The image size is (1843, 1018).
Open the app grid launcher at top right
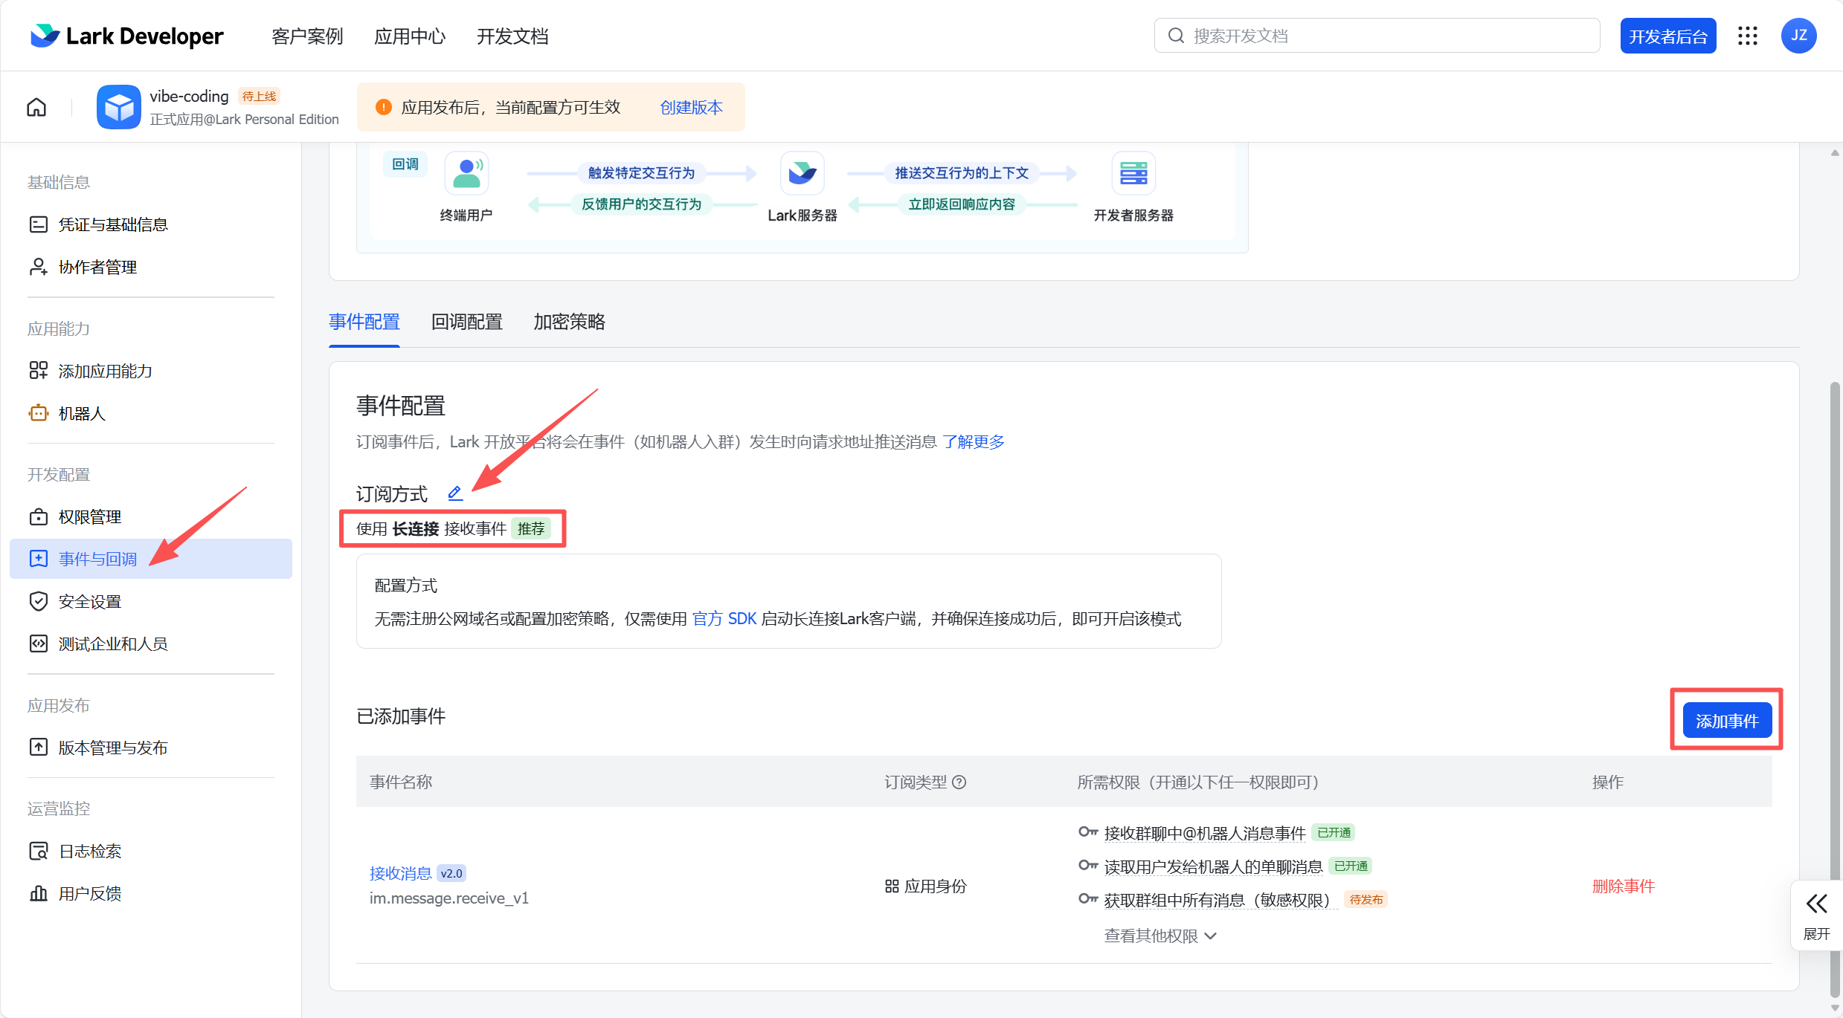[x=1748, y=35]
